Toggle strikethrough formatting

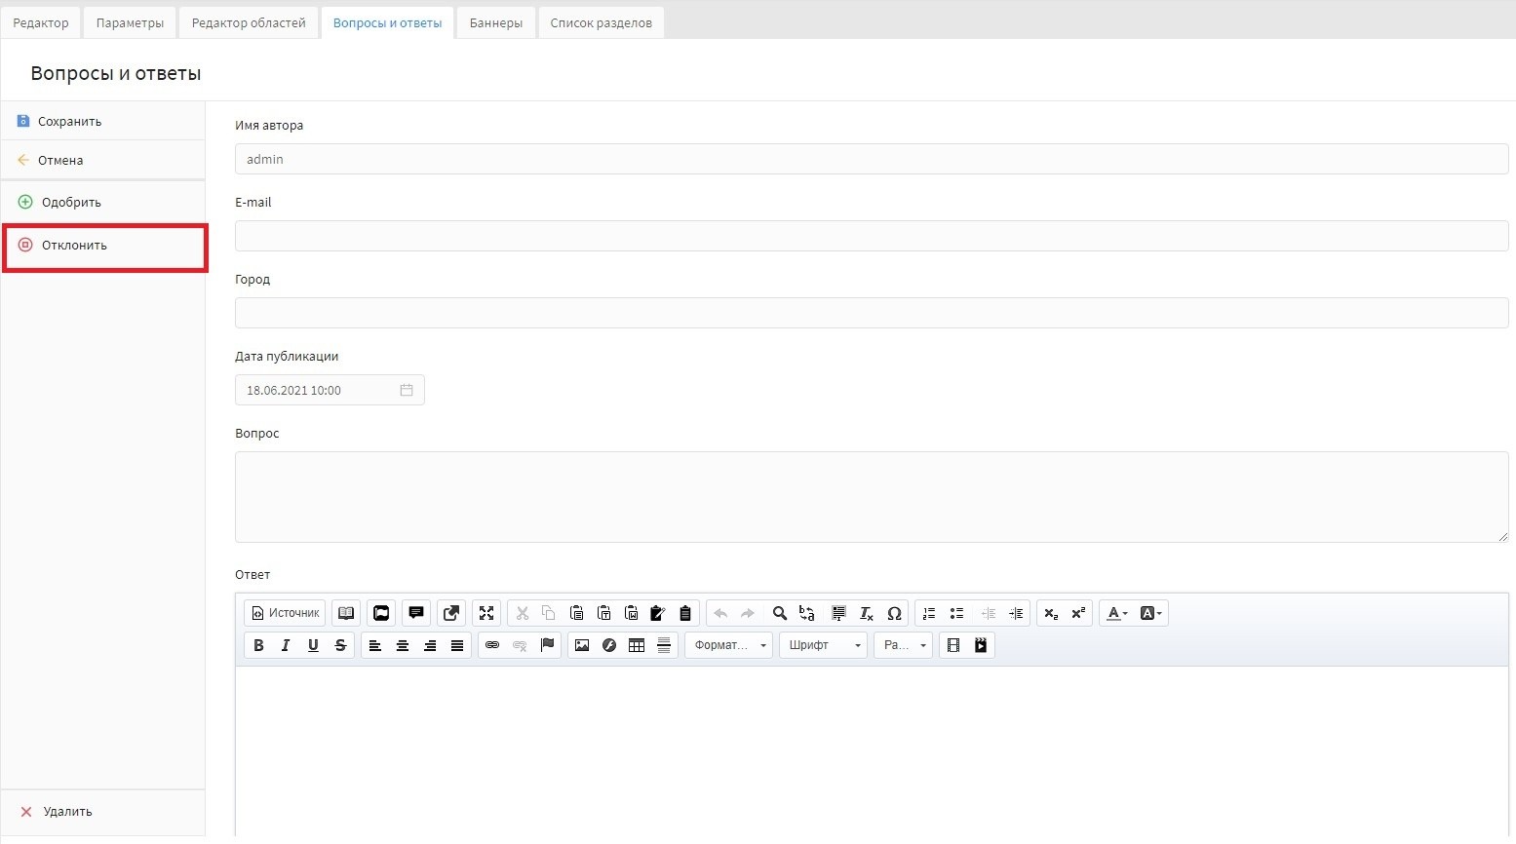pyautogui.click(x=340, y=645)
